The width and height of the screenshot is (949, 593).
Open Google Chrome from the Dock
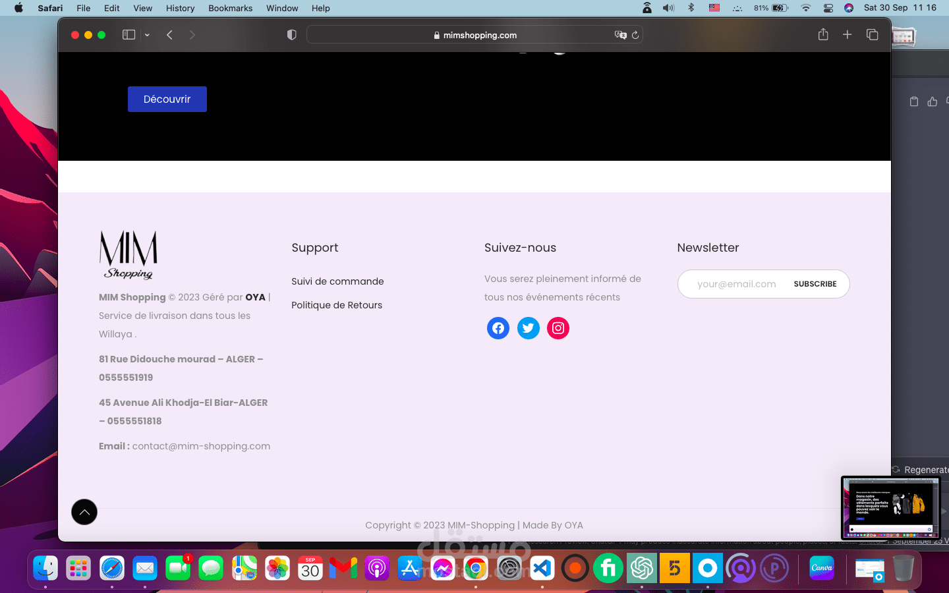tap(476, 568)
